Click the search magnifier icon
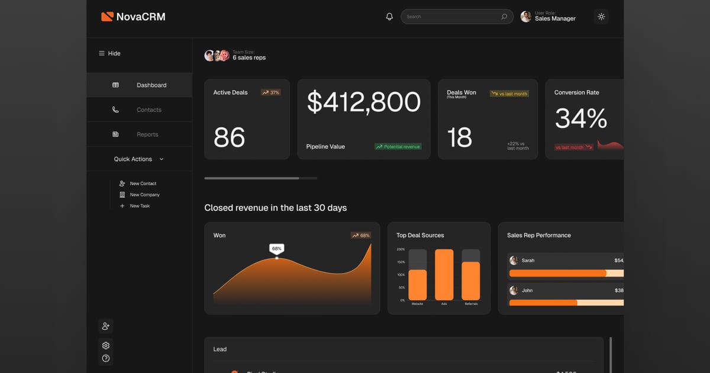This screenshot has width=710, height=373. [x=504, y=17]
